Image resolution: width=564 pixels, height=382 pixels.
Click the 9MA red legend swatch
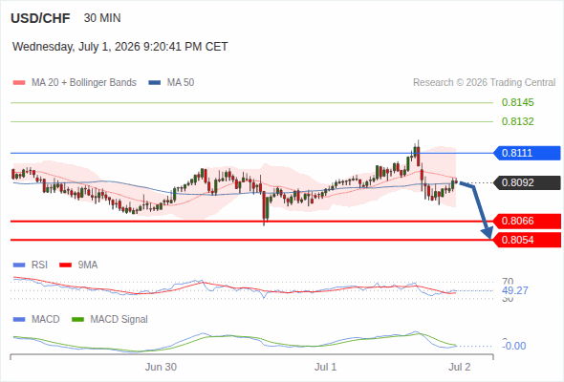[65, 265]
